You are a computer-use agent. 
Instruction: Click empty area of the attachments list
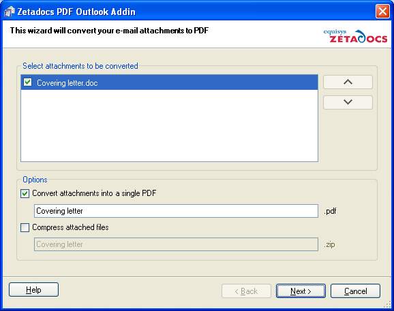coord(169,125)
